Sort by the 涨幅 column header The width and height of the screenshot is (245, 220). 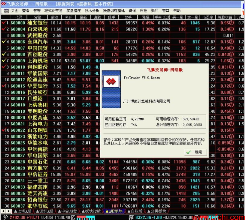click(x=146, y=17)
